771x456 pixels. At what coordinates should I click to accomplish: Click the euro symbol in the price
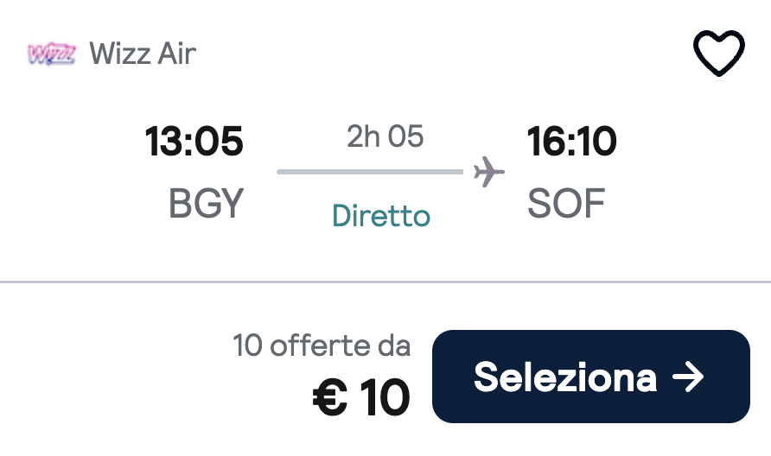(x=329, y=397)
